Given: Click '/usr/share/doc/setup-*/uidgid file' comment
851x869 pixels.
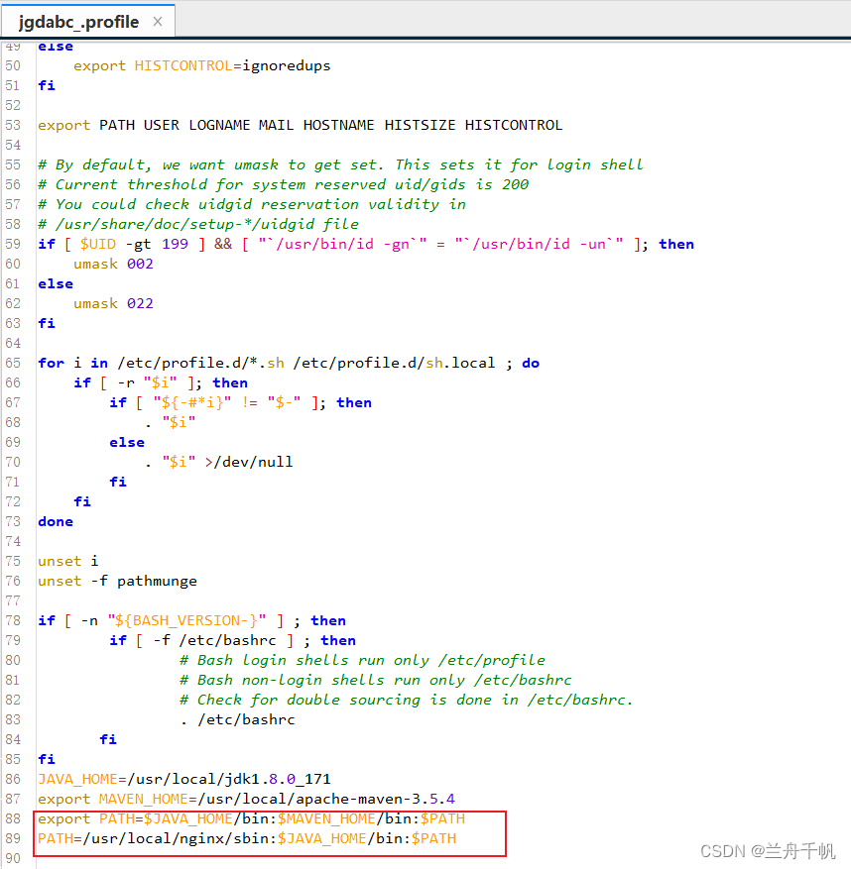Looking at the screenshot, I should point(207,225).
